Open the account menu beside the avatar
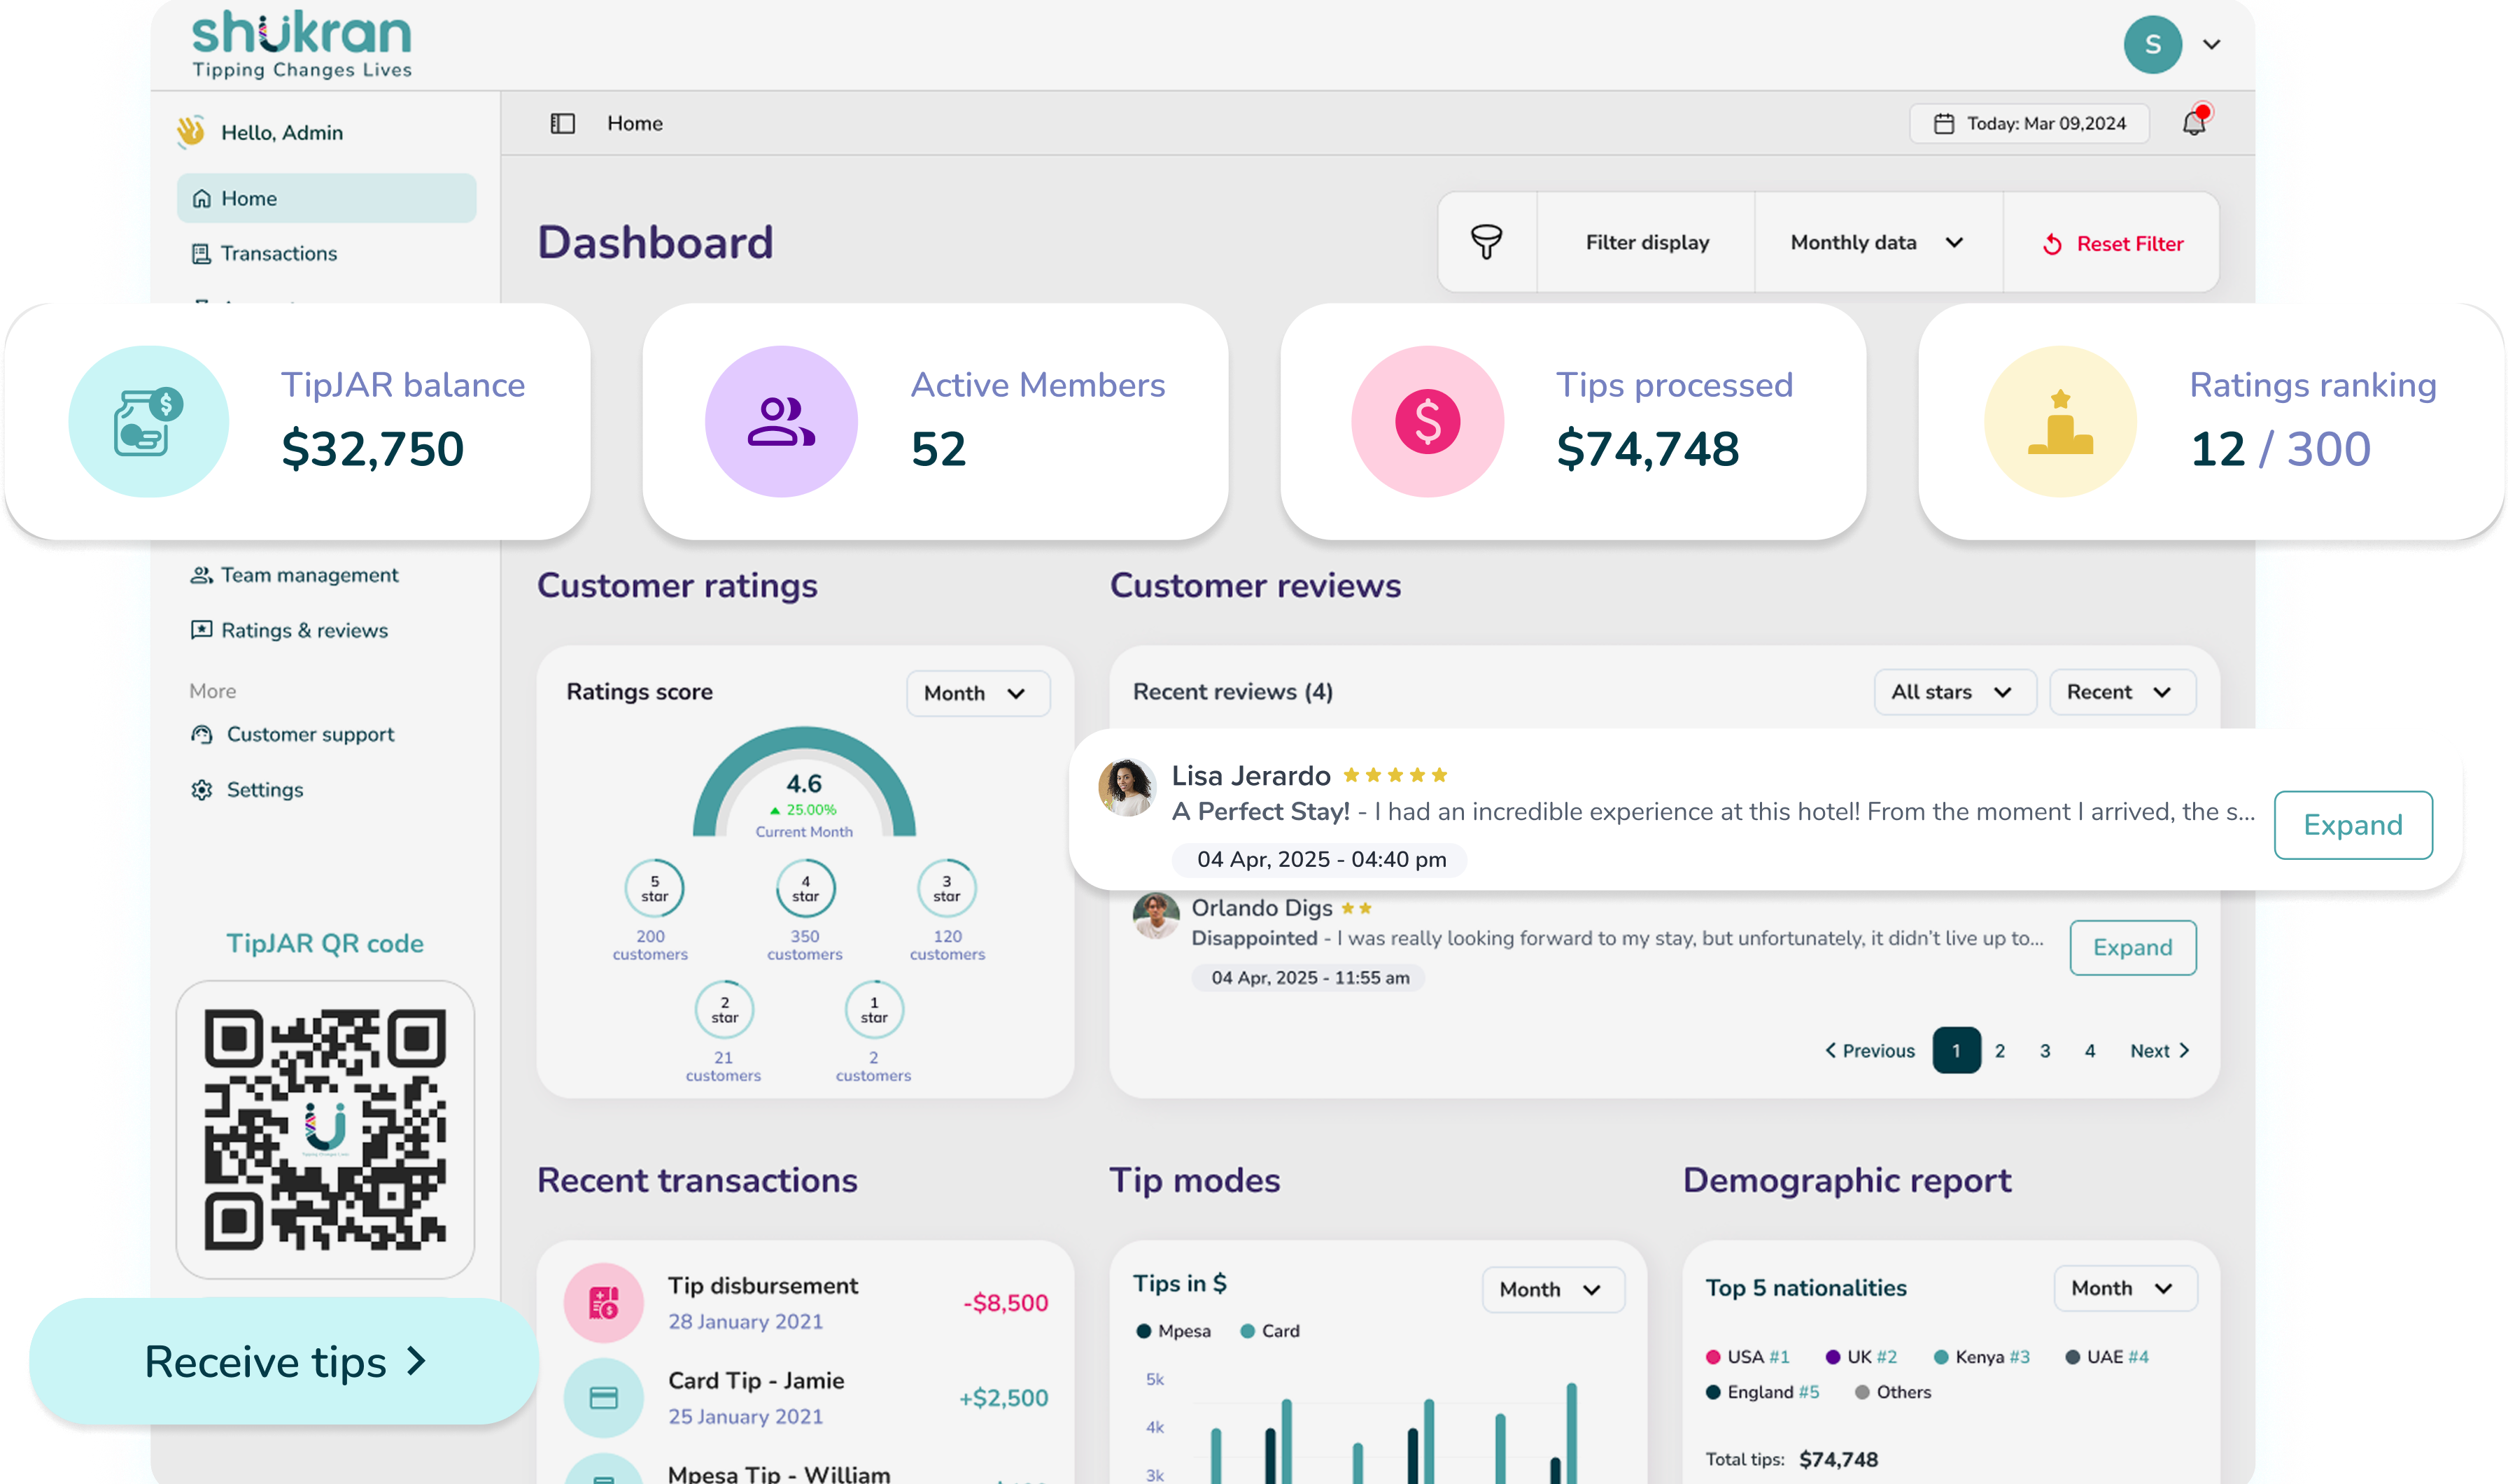Image resolution: width=2508 pixels, height=1484 pixels. 2212,44
